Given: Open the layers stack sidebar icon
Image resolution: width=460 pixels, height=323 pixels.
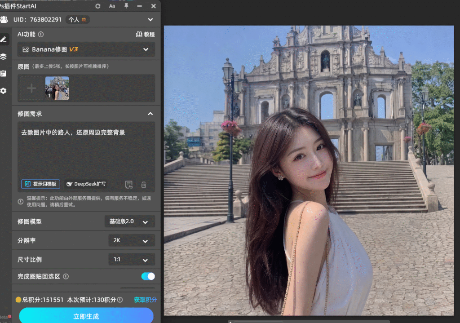Looking at the screenshot, I should [4, 56].
